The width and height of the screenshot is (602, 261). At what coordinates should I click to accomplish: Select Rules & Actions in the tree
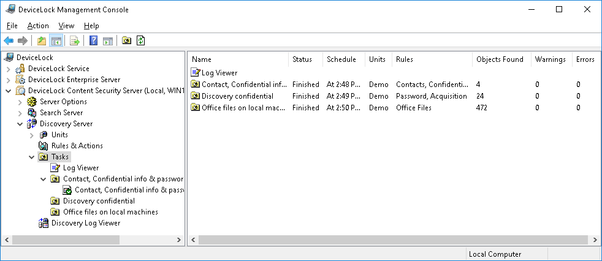(77, 146)
